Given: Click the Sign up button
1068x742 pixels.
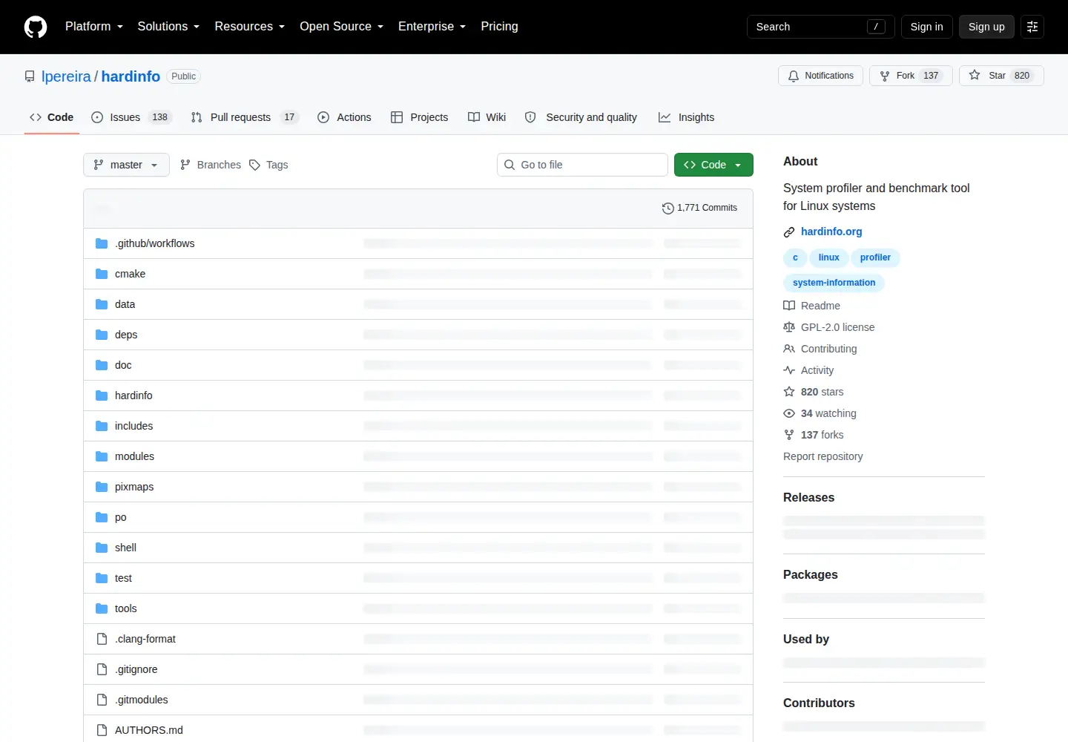Looking at the screenshot, I should [x=986, y=27].
